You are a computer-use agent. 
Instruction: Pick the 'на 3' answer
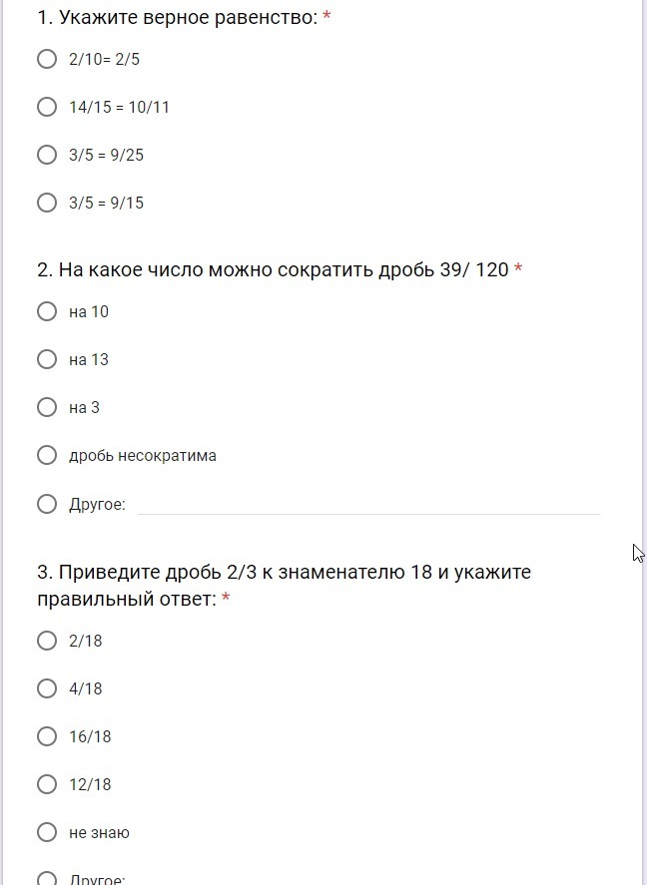pos(47,407)
